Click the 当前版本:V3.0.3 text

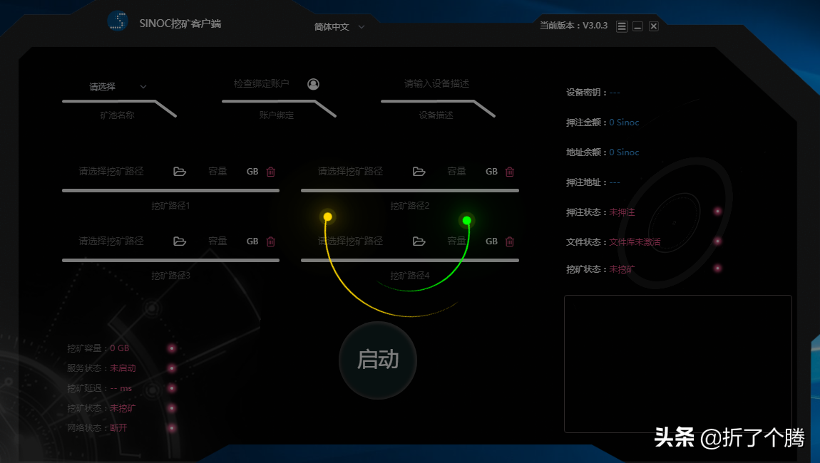pos(574,25)
